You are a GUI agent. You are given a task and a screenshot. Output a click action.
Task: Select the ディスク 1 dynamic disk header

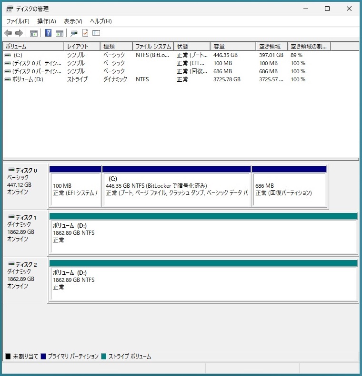click(26, 233)
